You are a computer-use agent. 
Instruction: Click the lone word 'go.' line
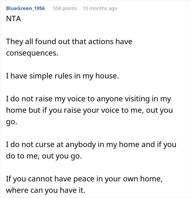click(11, 122)
